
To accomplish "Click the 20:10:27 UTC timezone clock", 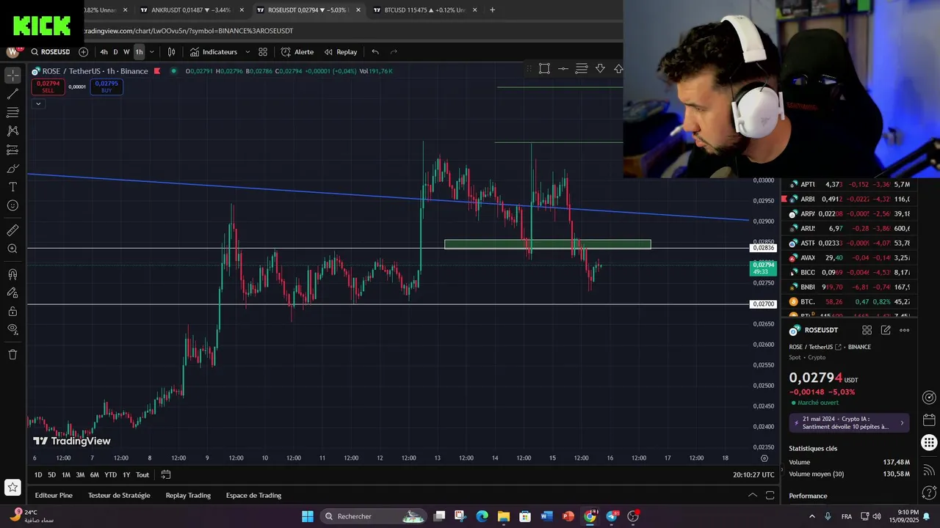I will pyautogui.click(x=753, y=475).
